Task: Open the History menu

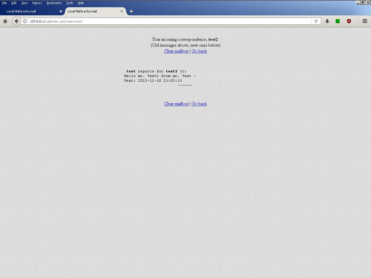Action: (37, 3)
